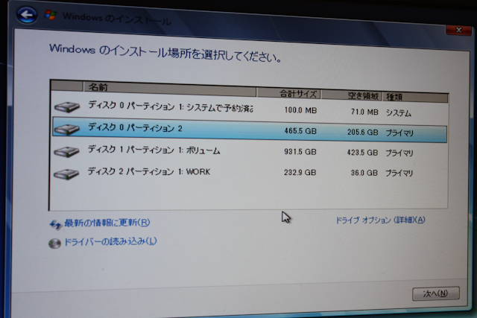This screenshot has width=477, height=318.
Task: Click the driver load CD icon
Action: tap(54, 244)
